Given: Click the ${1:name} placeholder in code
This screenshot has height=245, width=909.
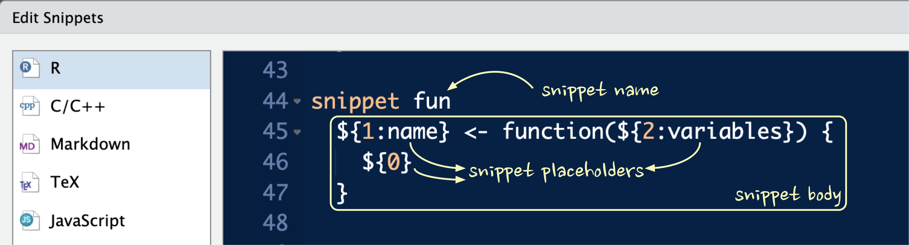Looking at the screenshot, I should click(x=393, y=132).
